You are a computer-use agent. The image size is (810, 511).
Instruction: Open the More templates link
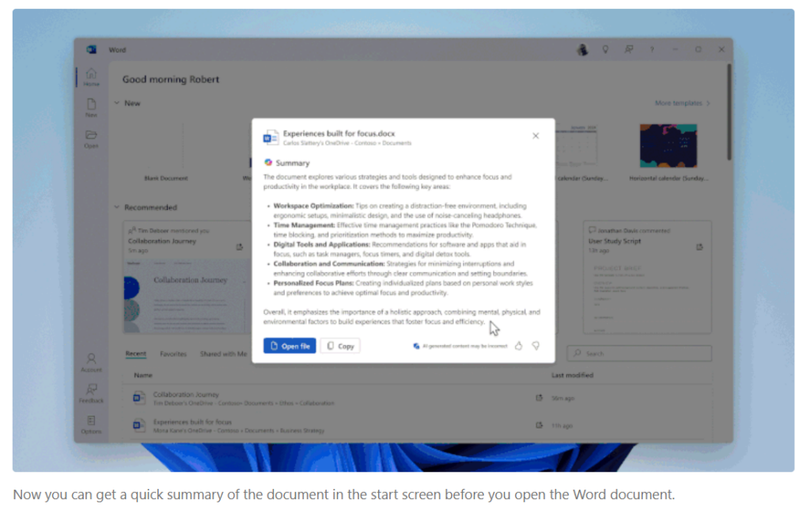pos(683,103)
